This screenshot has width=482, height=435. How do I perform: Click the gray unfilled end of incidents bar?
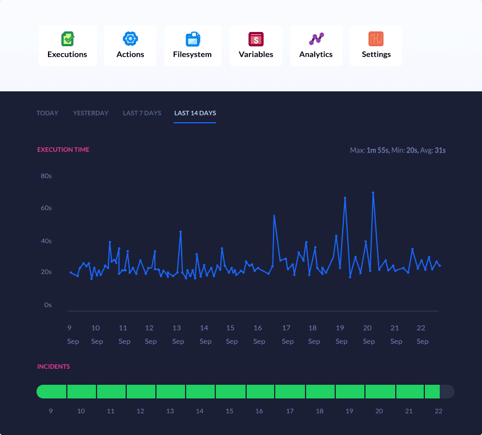tap(447, 392)
